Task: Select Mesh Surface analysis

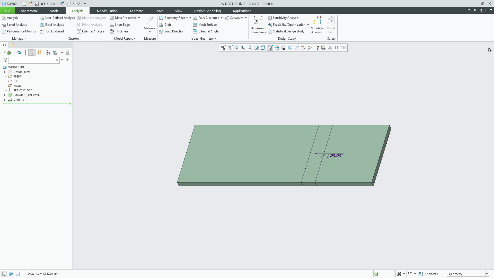Action: tap(205, 25)
